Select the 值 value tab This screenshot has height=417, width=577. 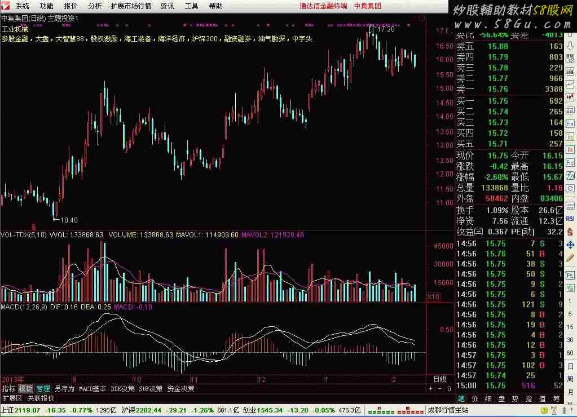point(543,398)
